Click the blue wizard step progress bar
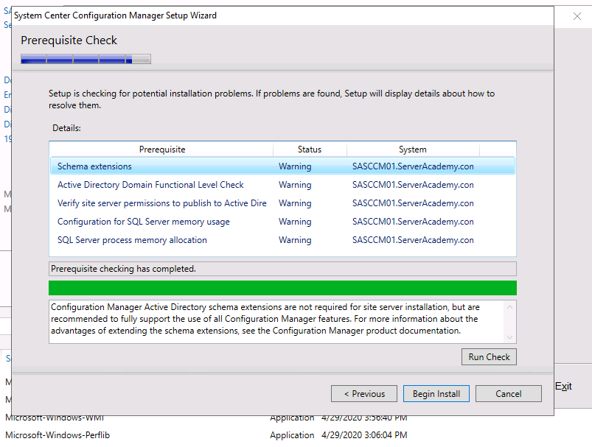 click(86, 59)
